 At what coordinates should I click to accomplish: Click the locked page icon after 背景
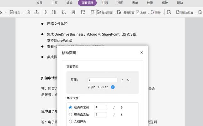point(169,12)
